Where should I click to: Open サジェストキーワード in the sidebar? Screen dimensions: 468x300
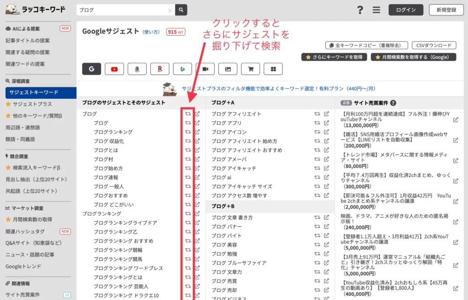(x=34, y=92)
